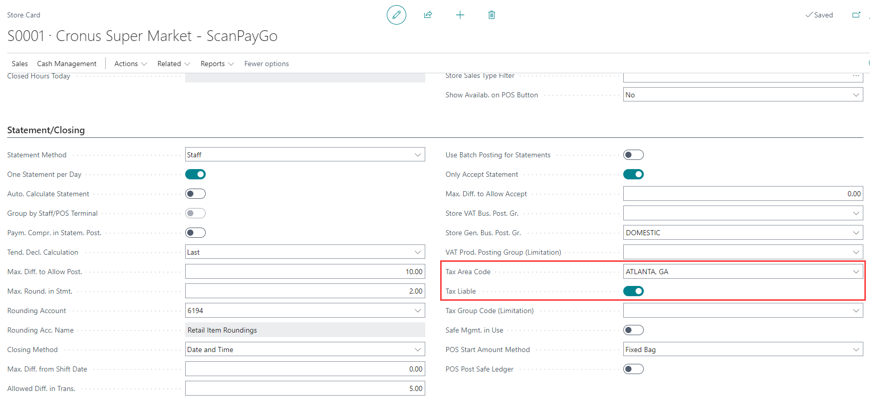Image resolution: width=870 pixels, height=412 pixels.
Task: Collapse the Statement/Closing section heading
Action: [46, 130]
